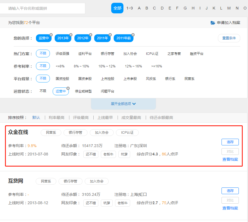Viewport: 248px width, 222px height.
Task: Filter platforms by letter K
Action: click(214, 8)
